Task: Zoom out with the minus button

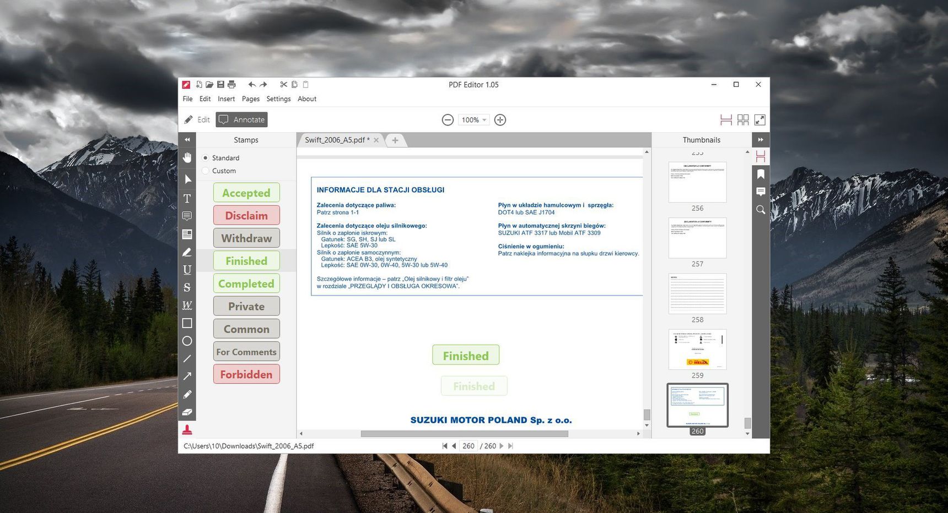Action: (448, 120)
